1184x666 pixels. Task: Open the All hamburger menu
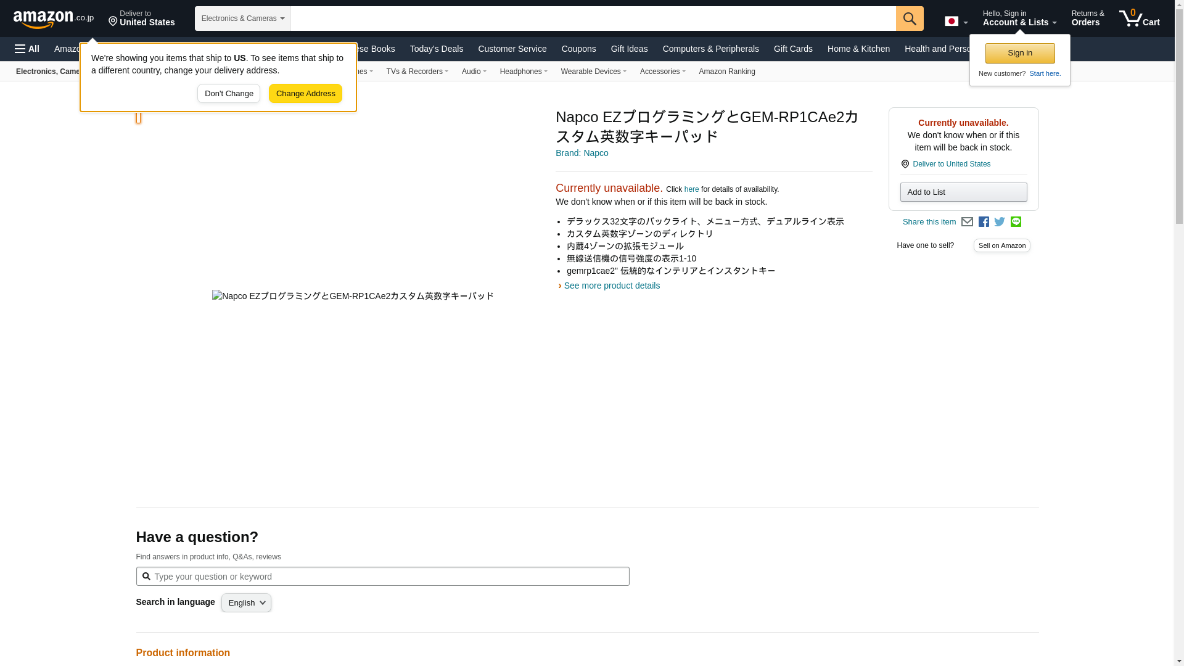point(27,49)
